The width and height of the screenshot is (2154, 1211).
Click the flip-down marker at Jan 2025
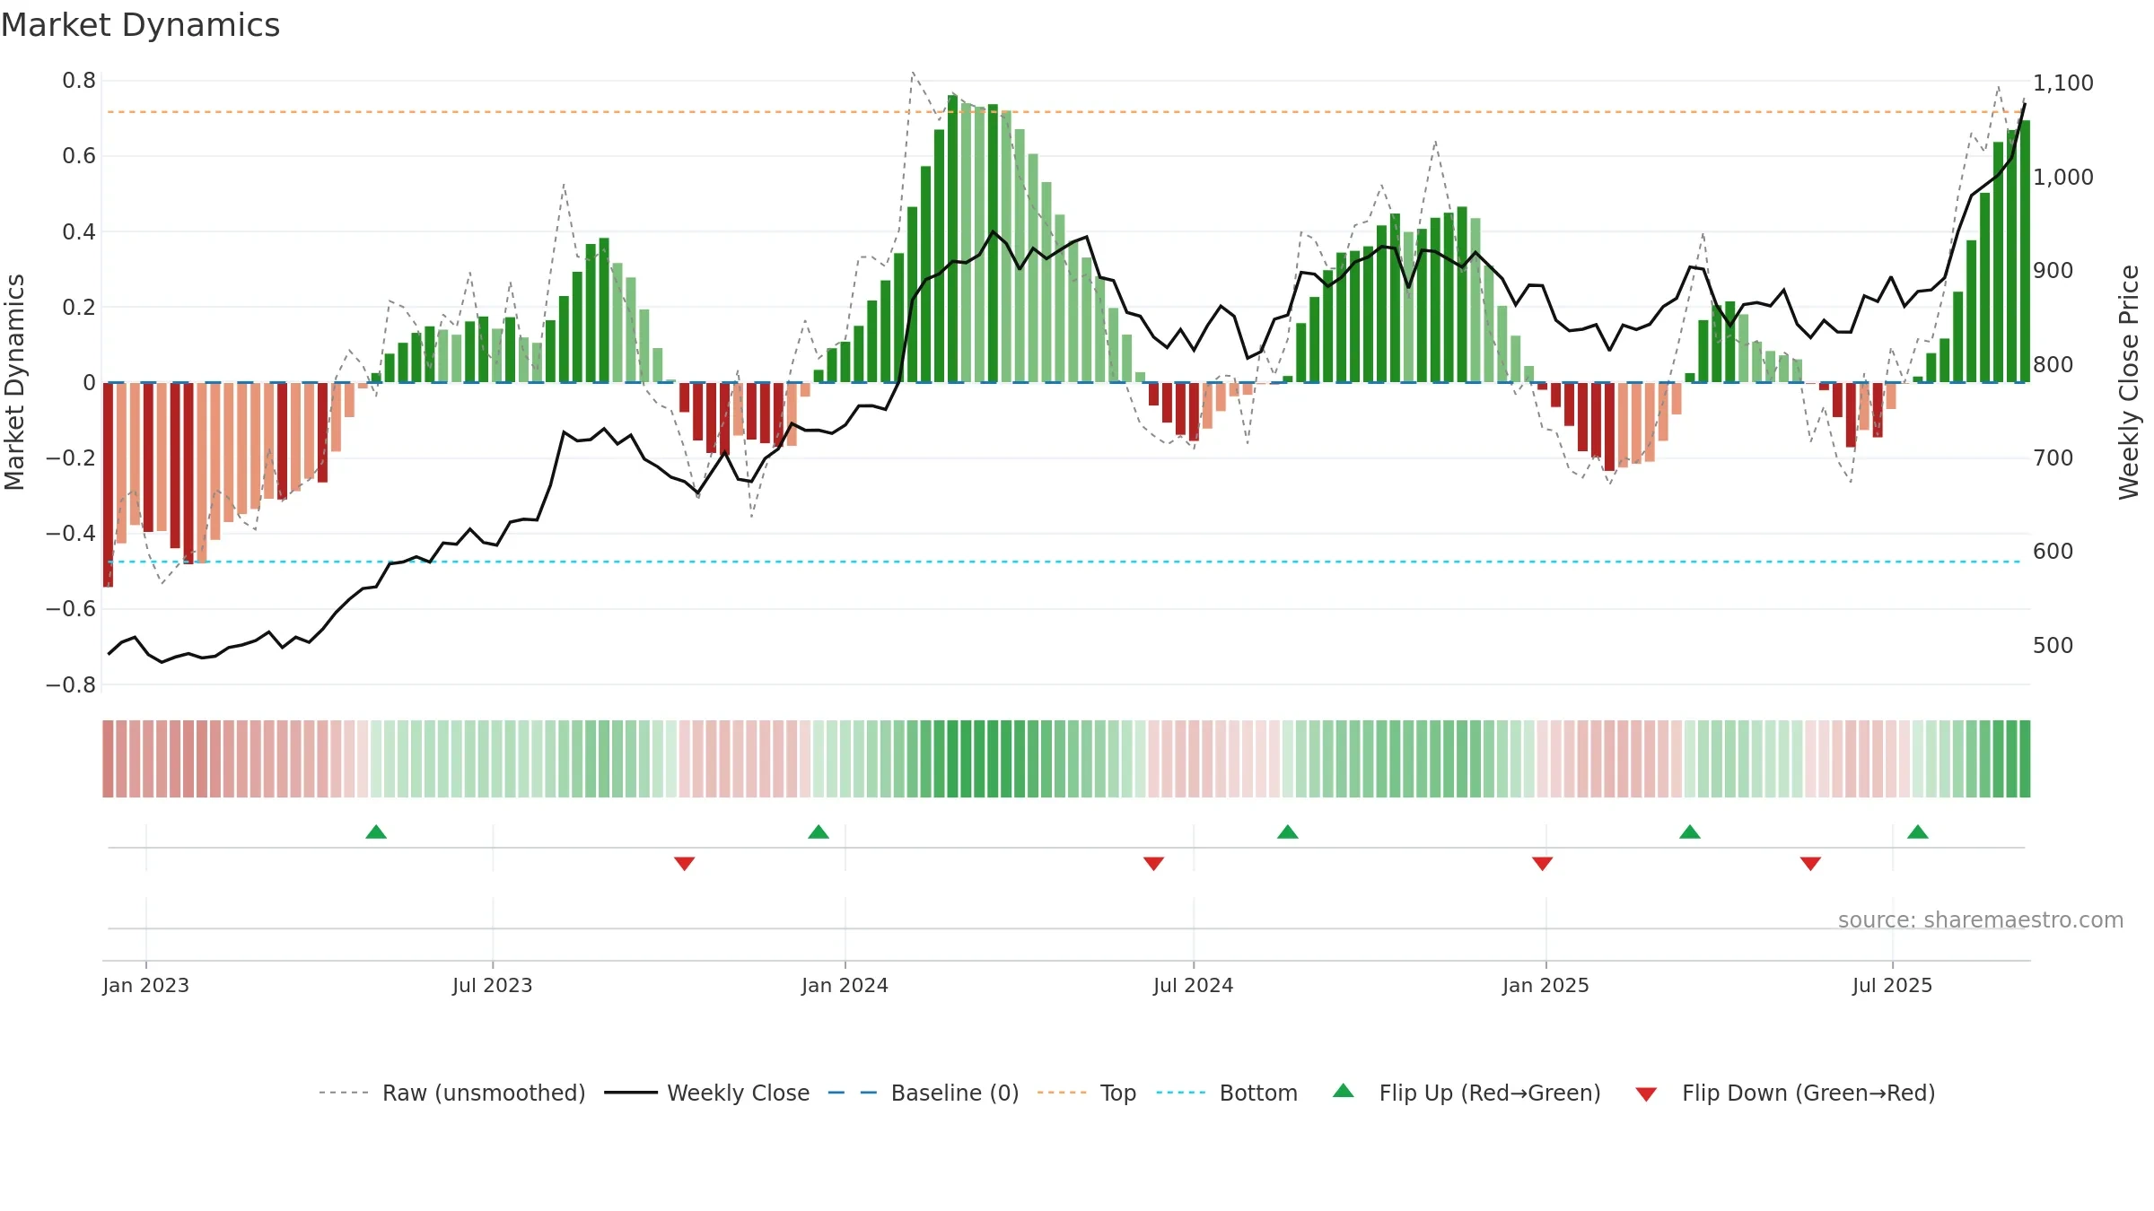[x=1543, y=863]
